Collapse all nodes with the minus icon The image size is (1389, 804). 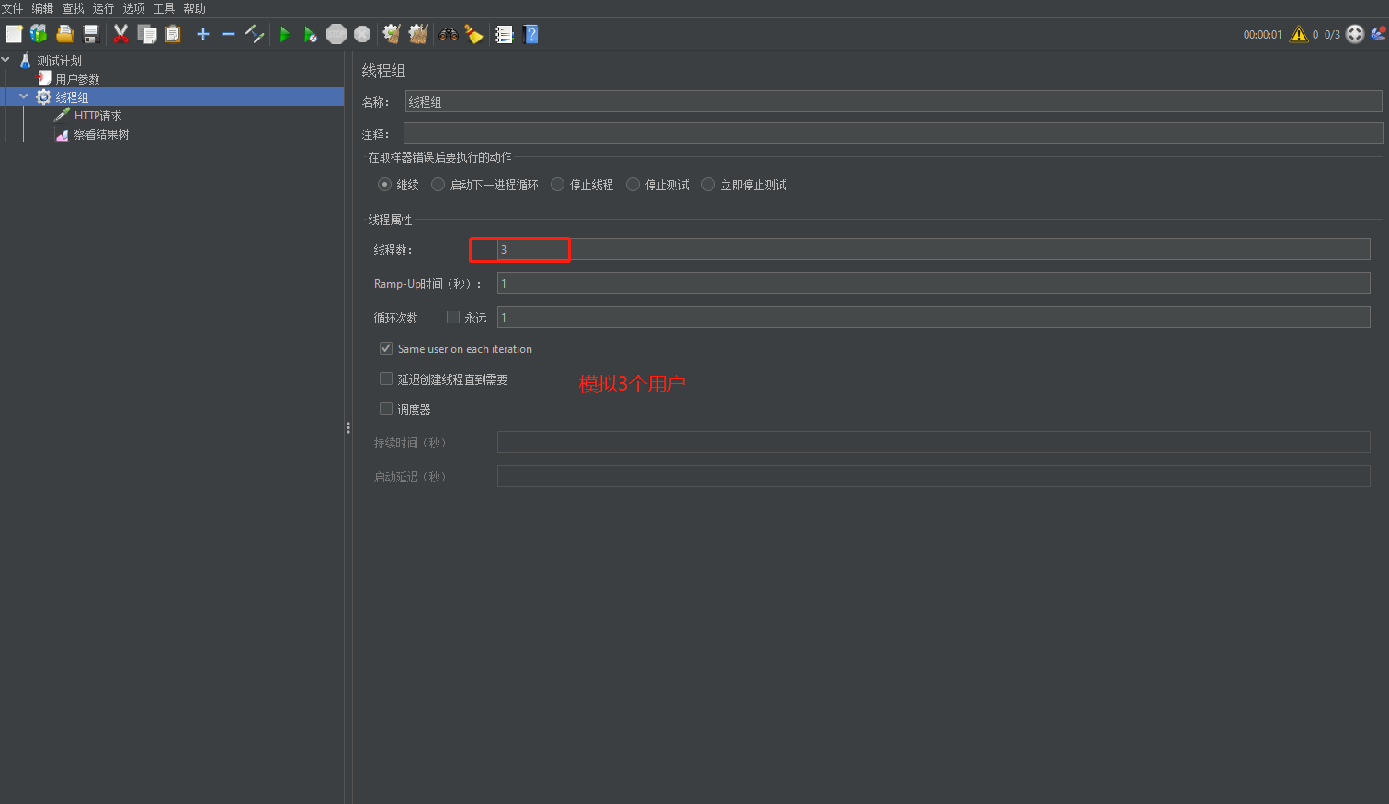click(229, 34)
